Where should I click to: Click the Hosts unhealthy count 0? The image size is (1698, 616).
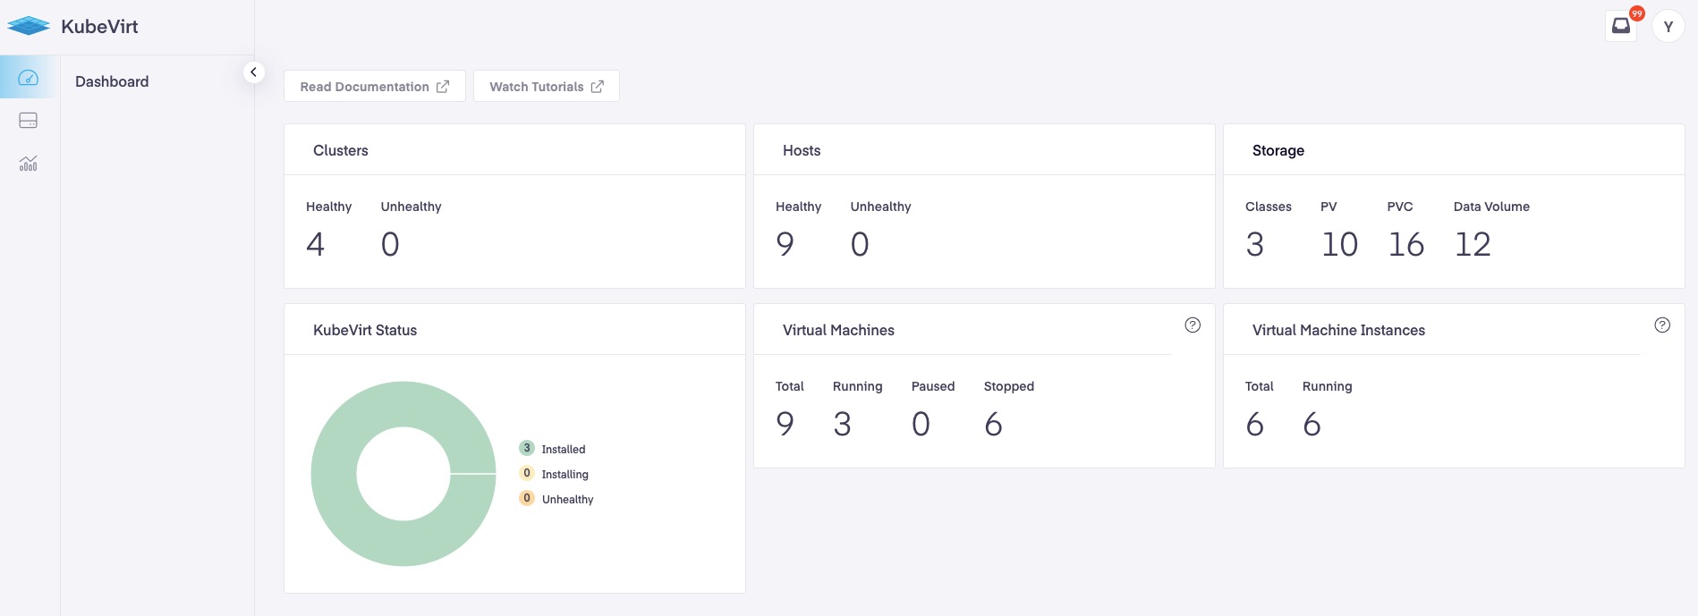[860, 244]
